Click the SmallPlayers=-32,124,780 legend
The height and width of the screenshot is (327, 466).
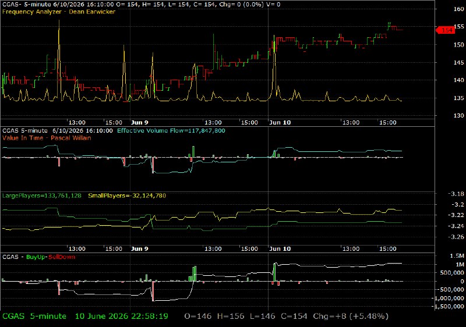click(127, 196)
